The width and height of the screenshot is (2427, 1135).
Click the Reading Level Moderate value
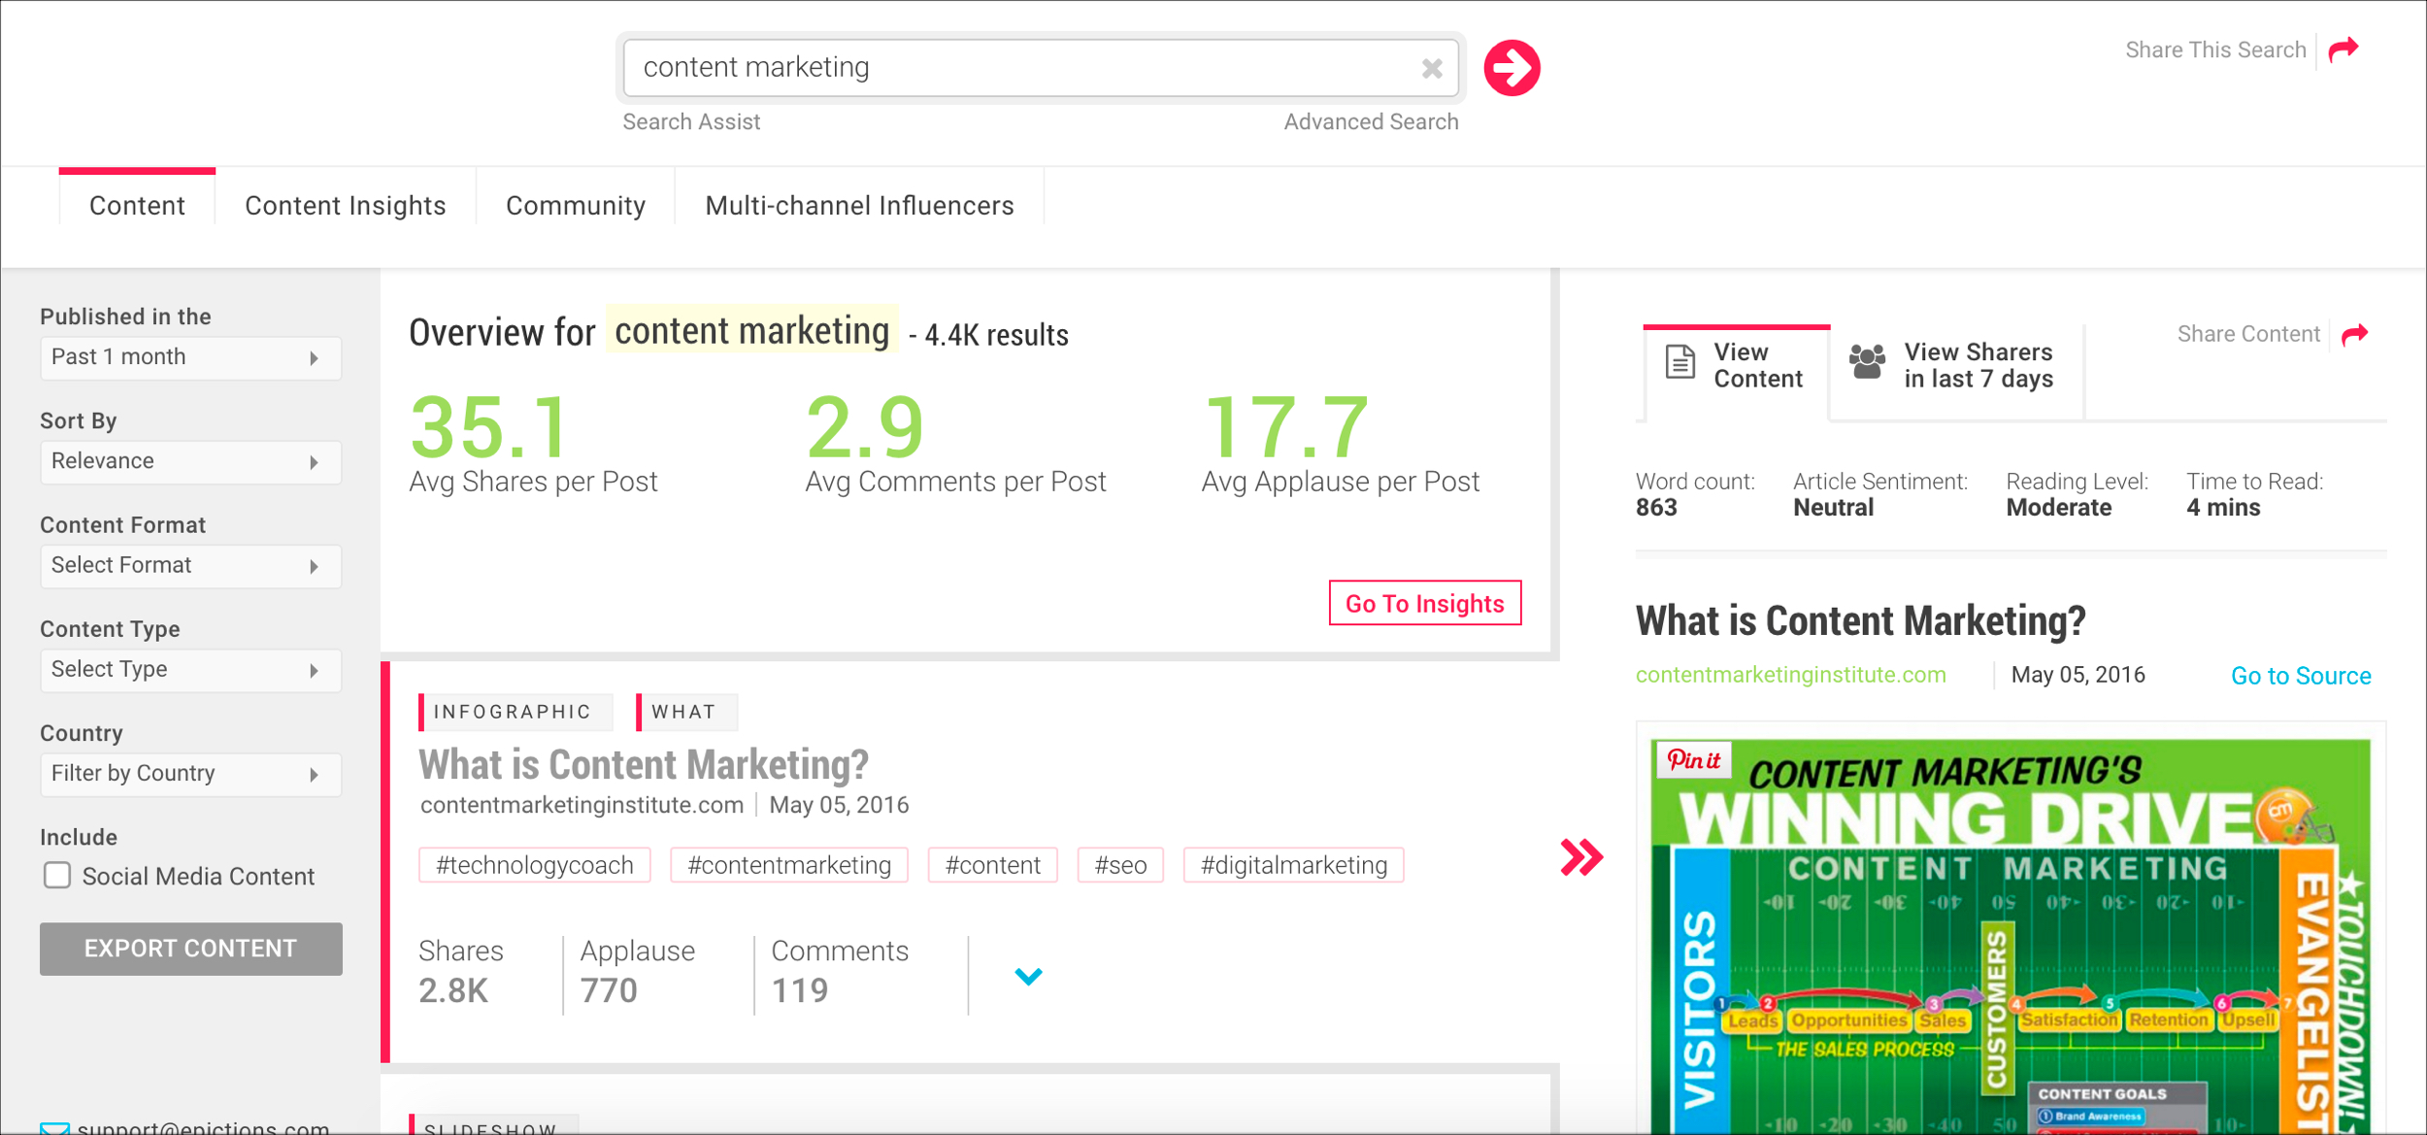pos(2058,508)
